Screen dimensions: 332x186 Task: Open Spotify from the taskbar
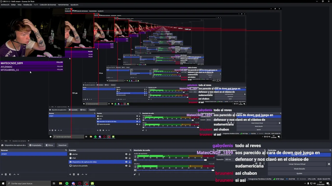point(67,183)
